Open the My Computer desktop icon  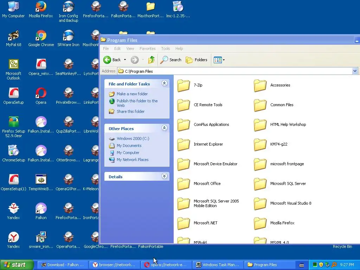click(x=13, y=9)
